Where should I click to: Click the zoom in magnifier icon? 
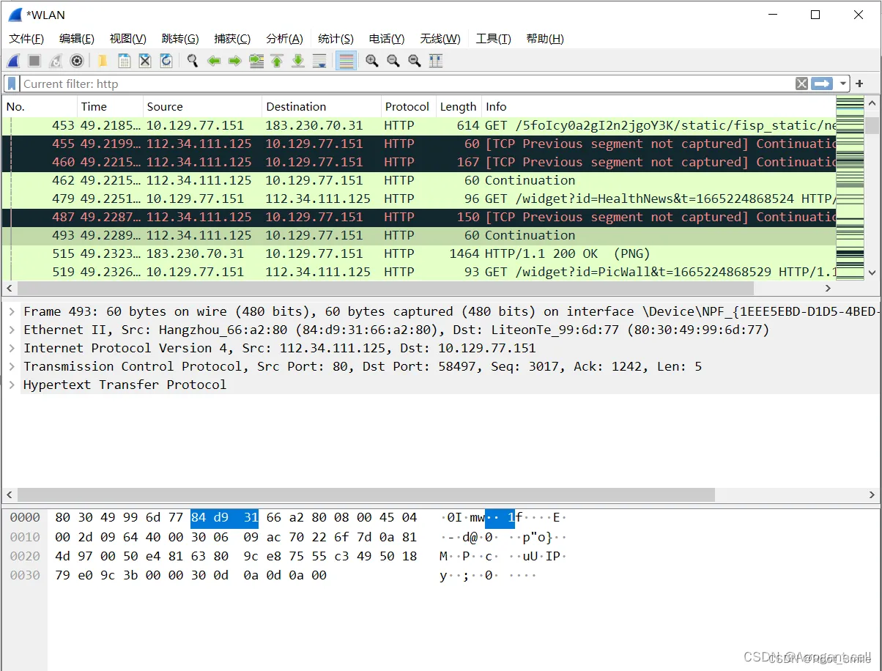click(372, 61)
